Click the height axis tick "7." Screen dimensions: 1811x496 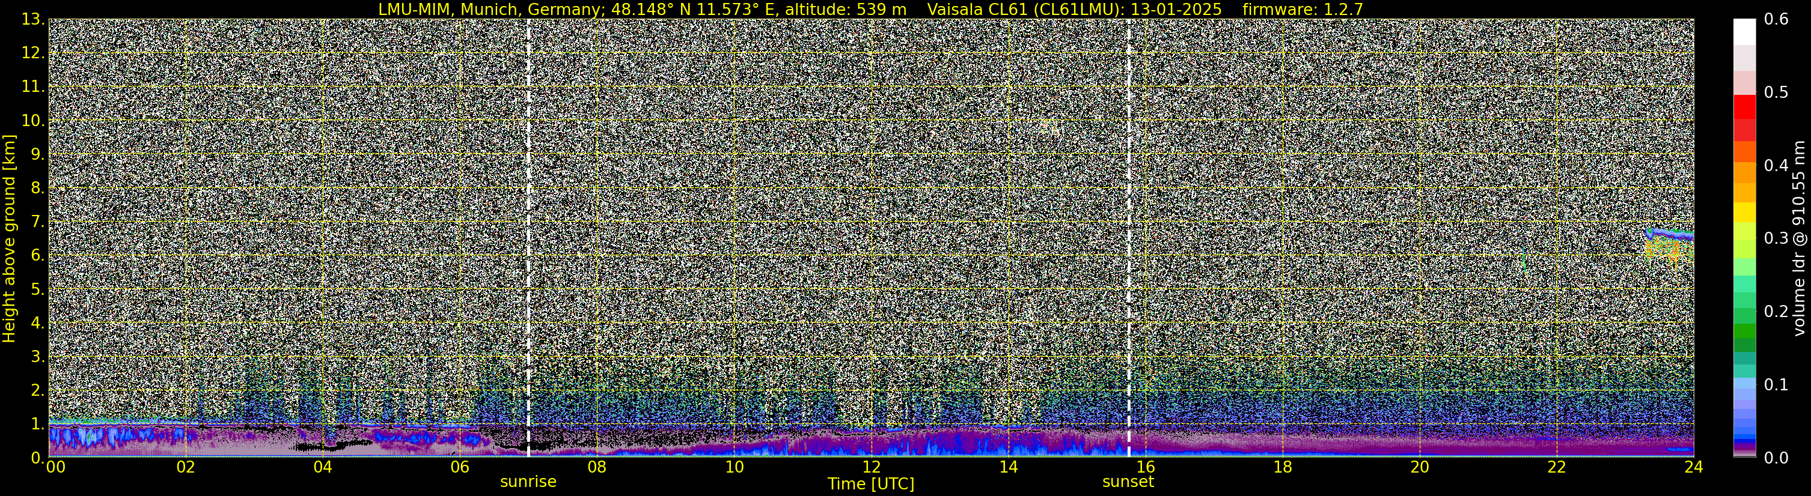37,222
